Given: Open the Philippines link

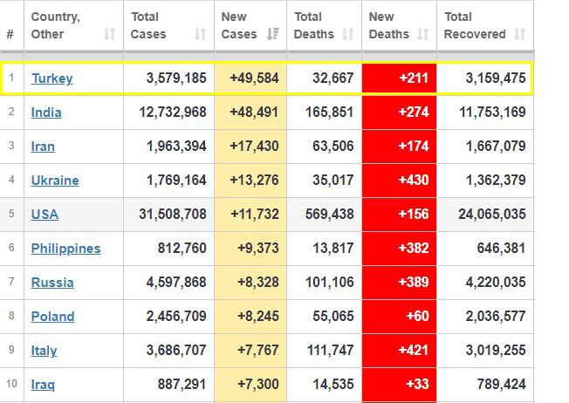Looking at the screenshot, I should coord(65,249).
